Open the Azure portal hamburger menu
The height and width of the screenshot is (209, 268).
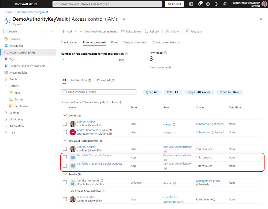tap(5, 4)
